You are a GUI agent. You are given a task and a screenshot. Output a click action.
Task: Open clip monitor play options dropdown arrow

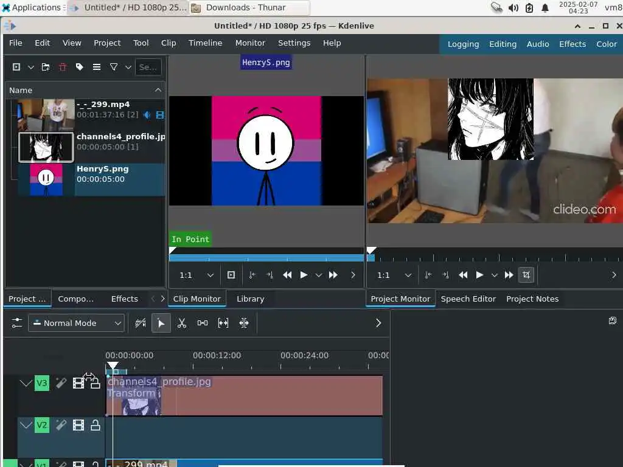click(x=318, y=275)
